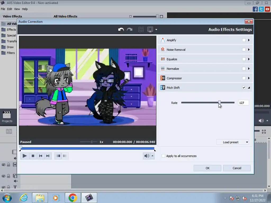
Task: Select the Special effects folder
Action: (9, 35)
